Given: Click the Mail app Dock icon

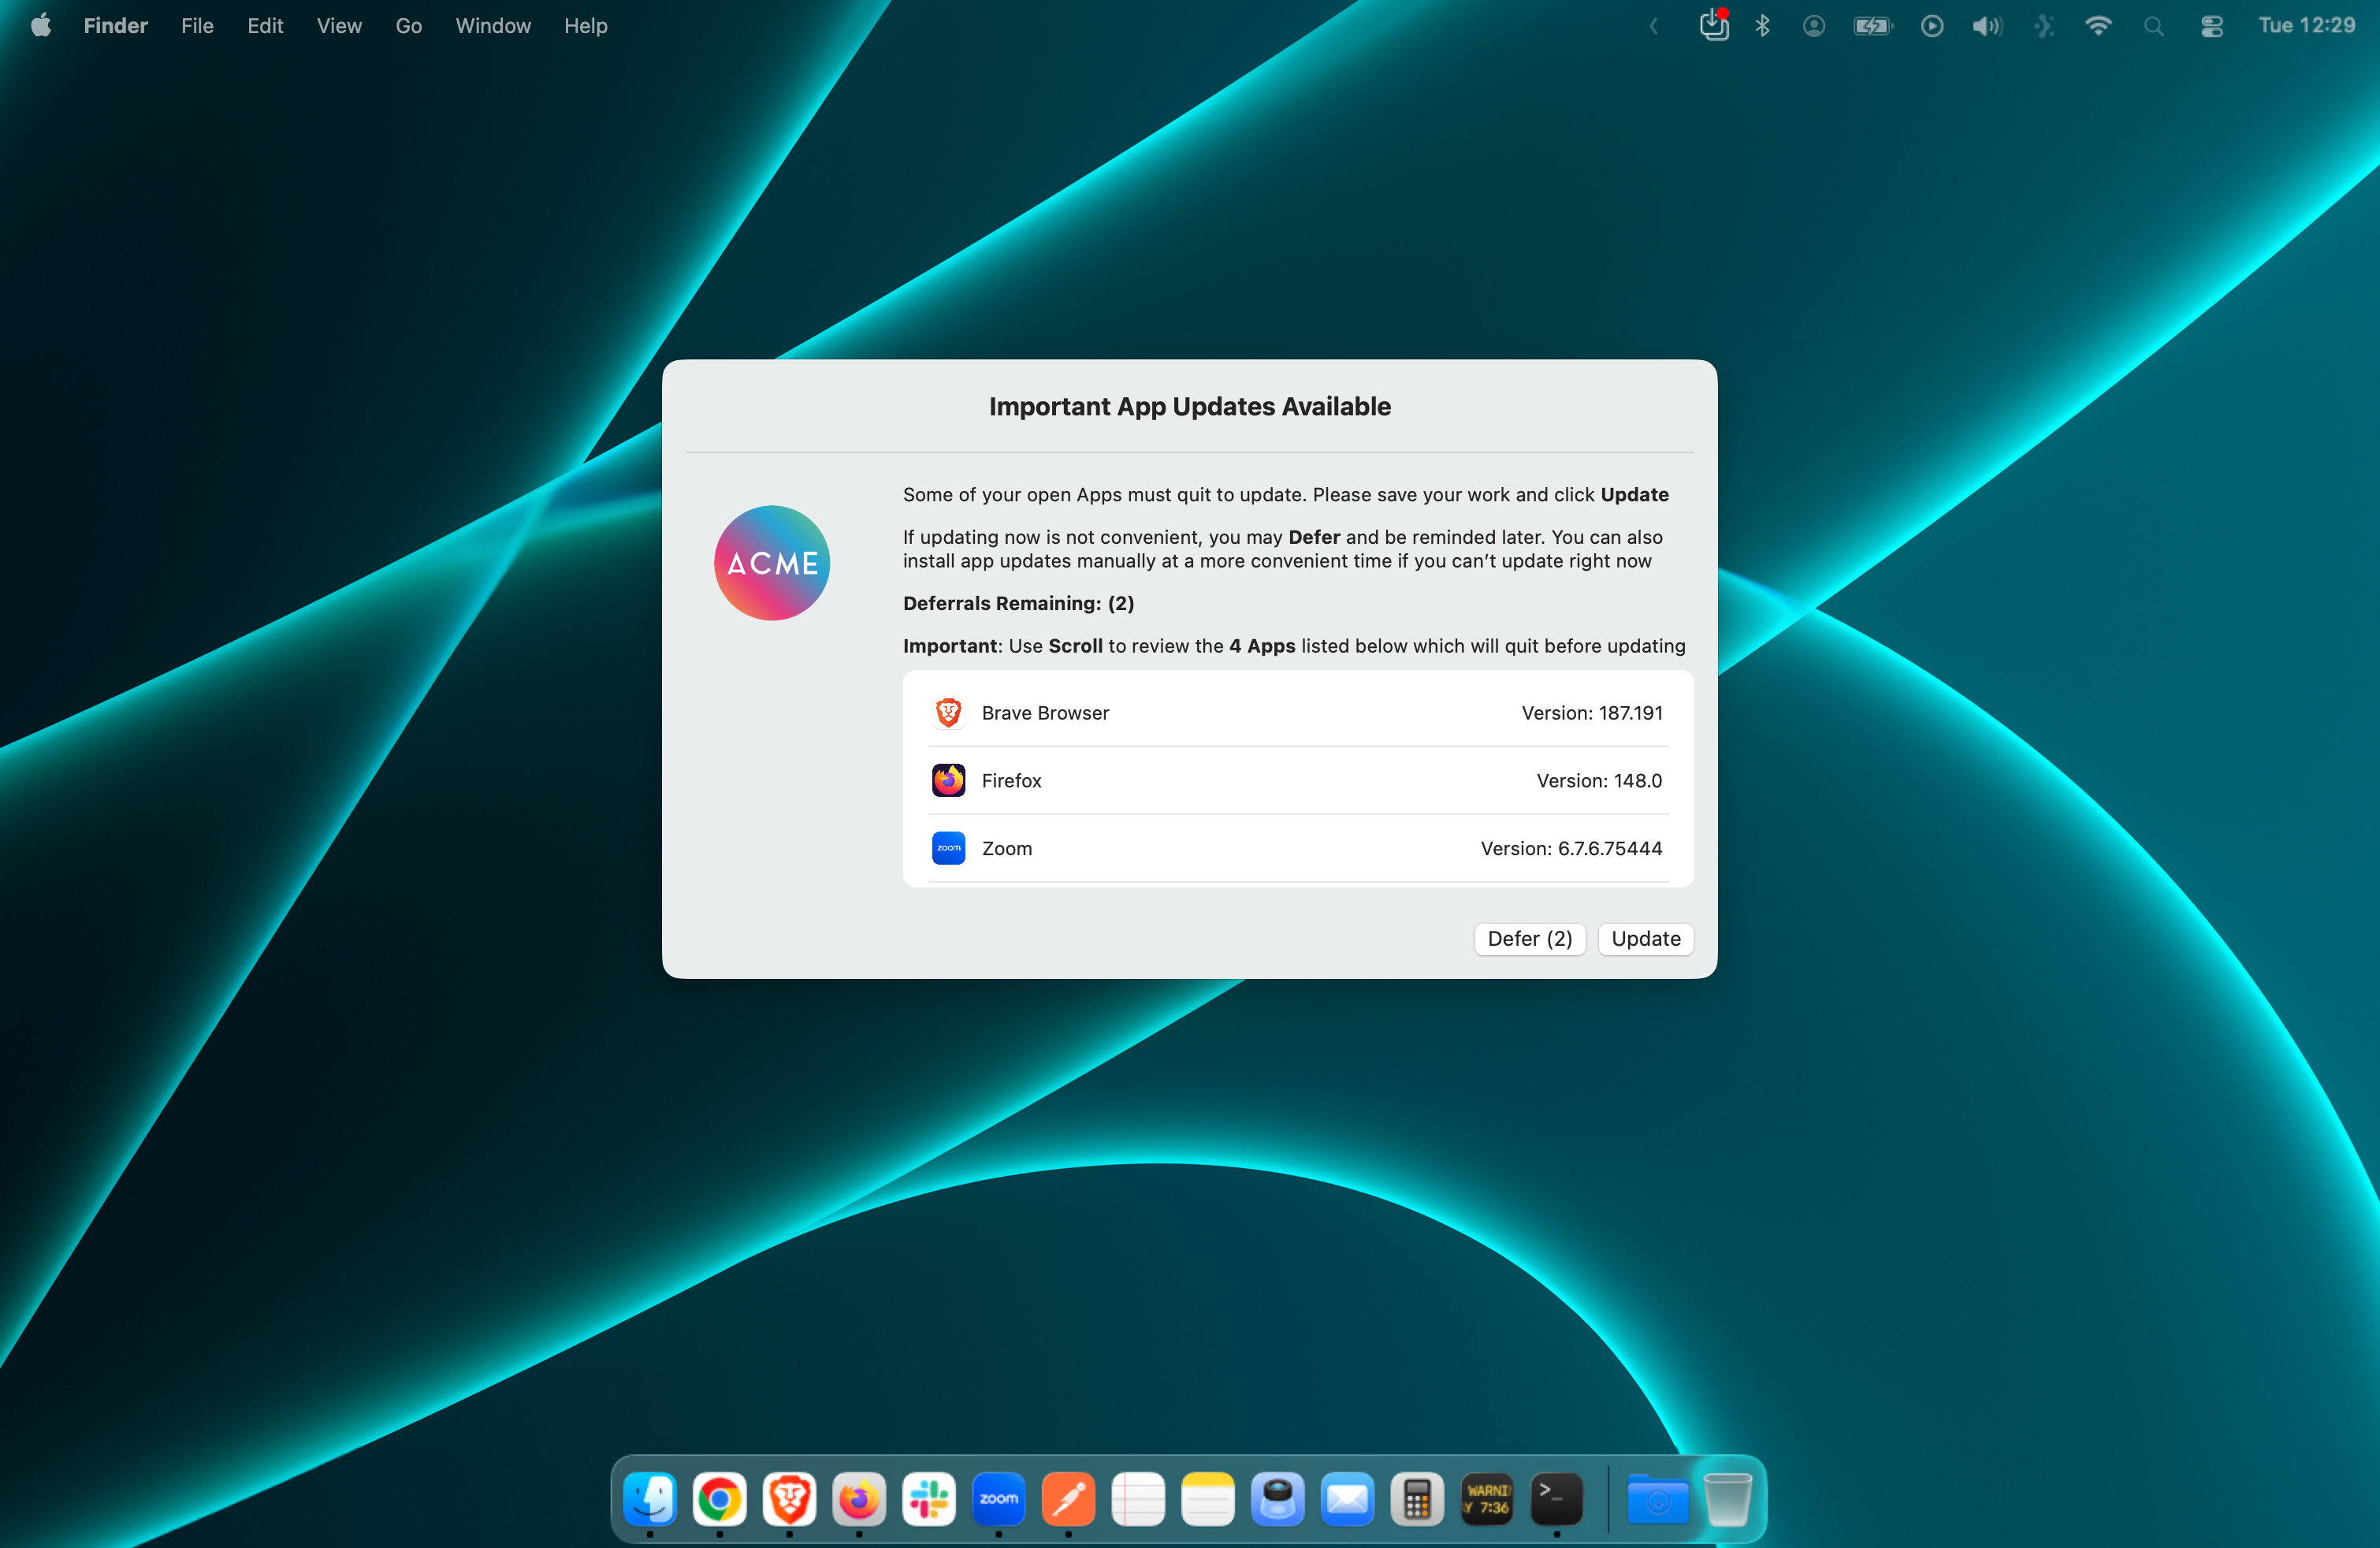Looking at the screenshot, I should tap(1347, 1499).
